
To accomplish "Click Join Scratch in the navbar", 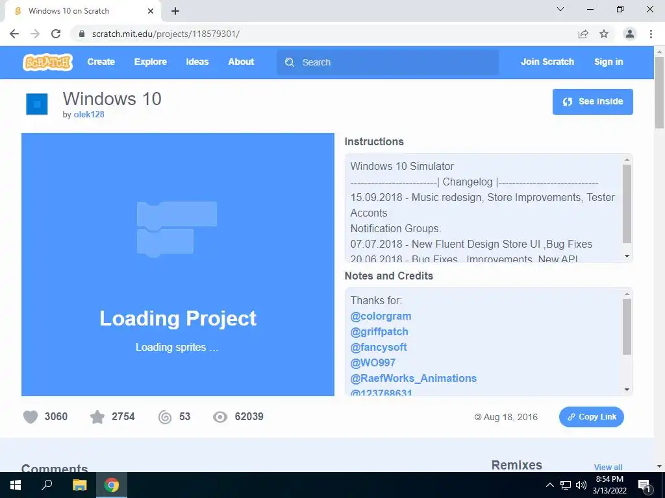I will [x=547, y=62].
